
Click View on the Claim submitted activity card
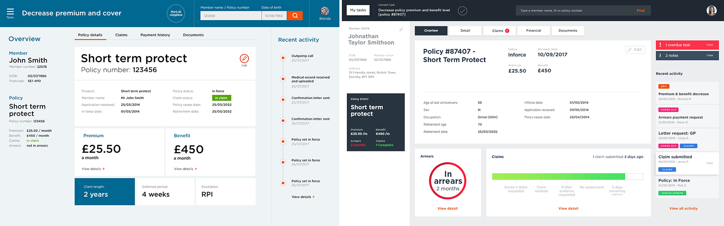(x=710, y=163)
